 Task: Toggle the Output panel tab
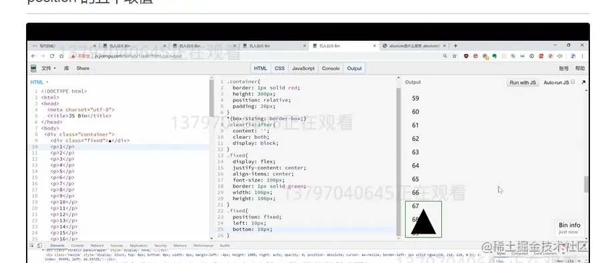pyautogui.click(x=354, y=68)
